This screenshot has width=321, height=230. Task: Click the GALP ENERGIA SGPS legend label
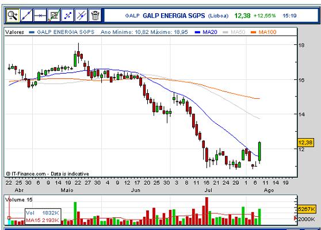pyautogui.click(x=66, y=32)
